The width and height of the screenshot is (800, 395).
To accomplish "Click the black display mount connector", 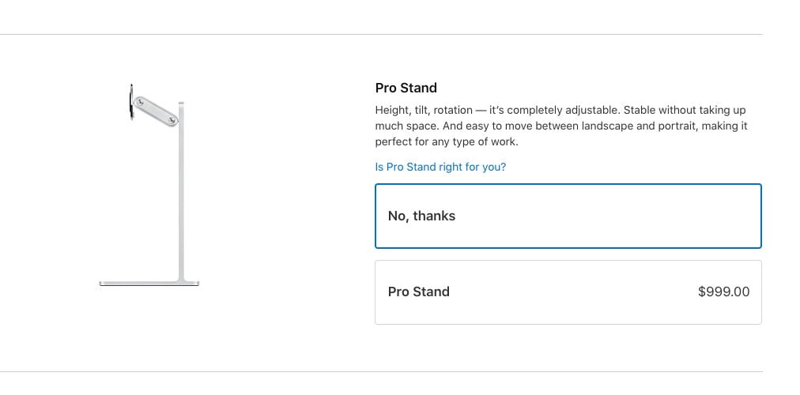I will coord(132,102).
